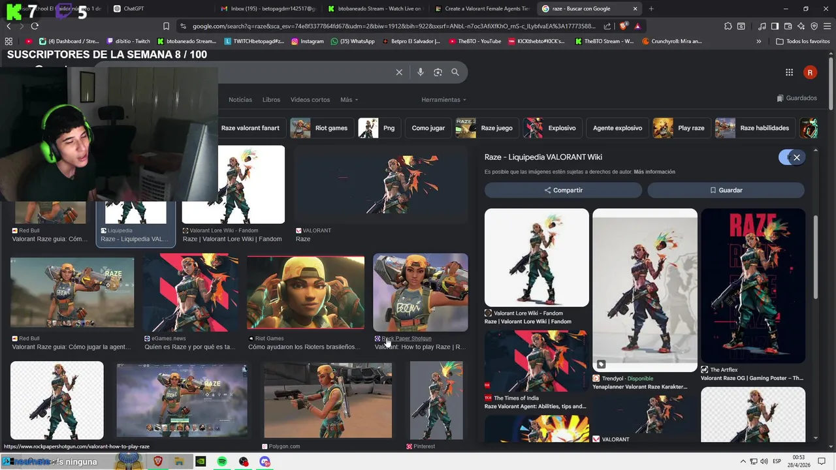Open the apps grid in the bookmarks bar

(8, 41)
